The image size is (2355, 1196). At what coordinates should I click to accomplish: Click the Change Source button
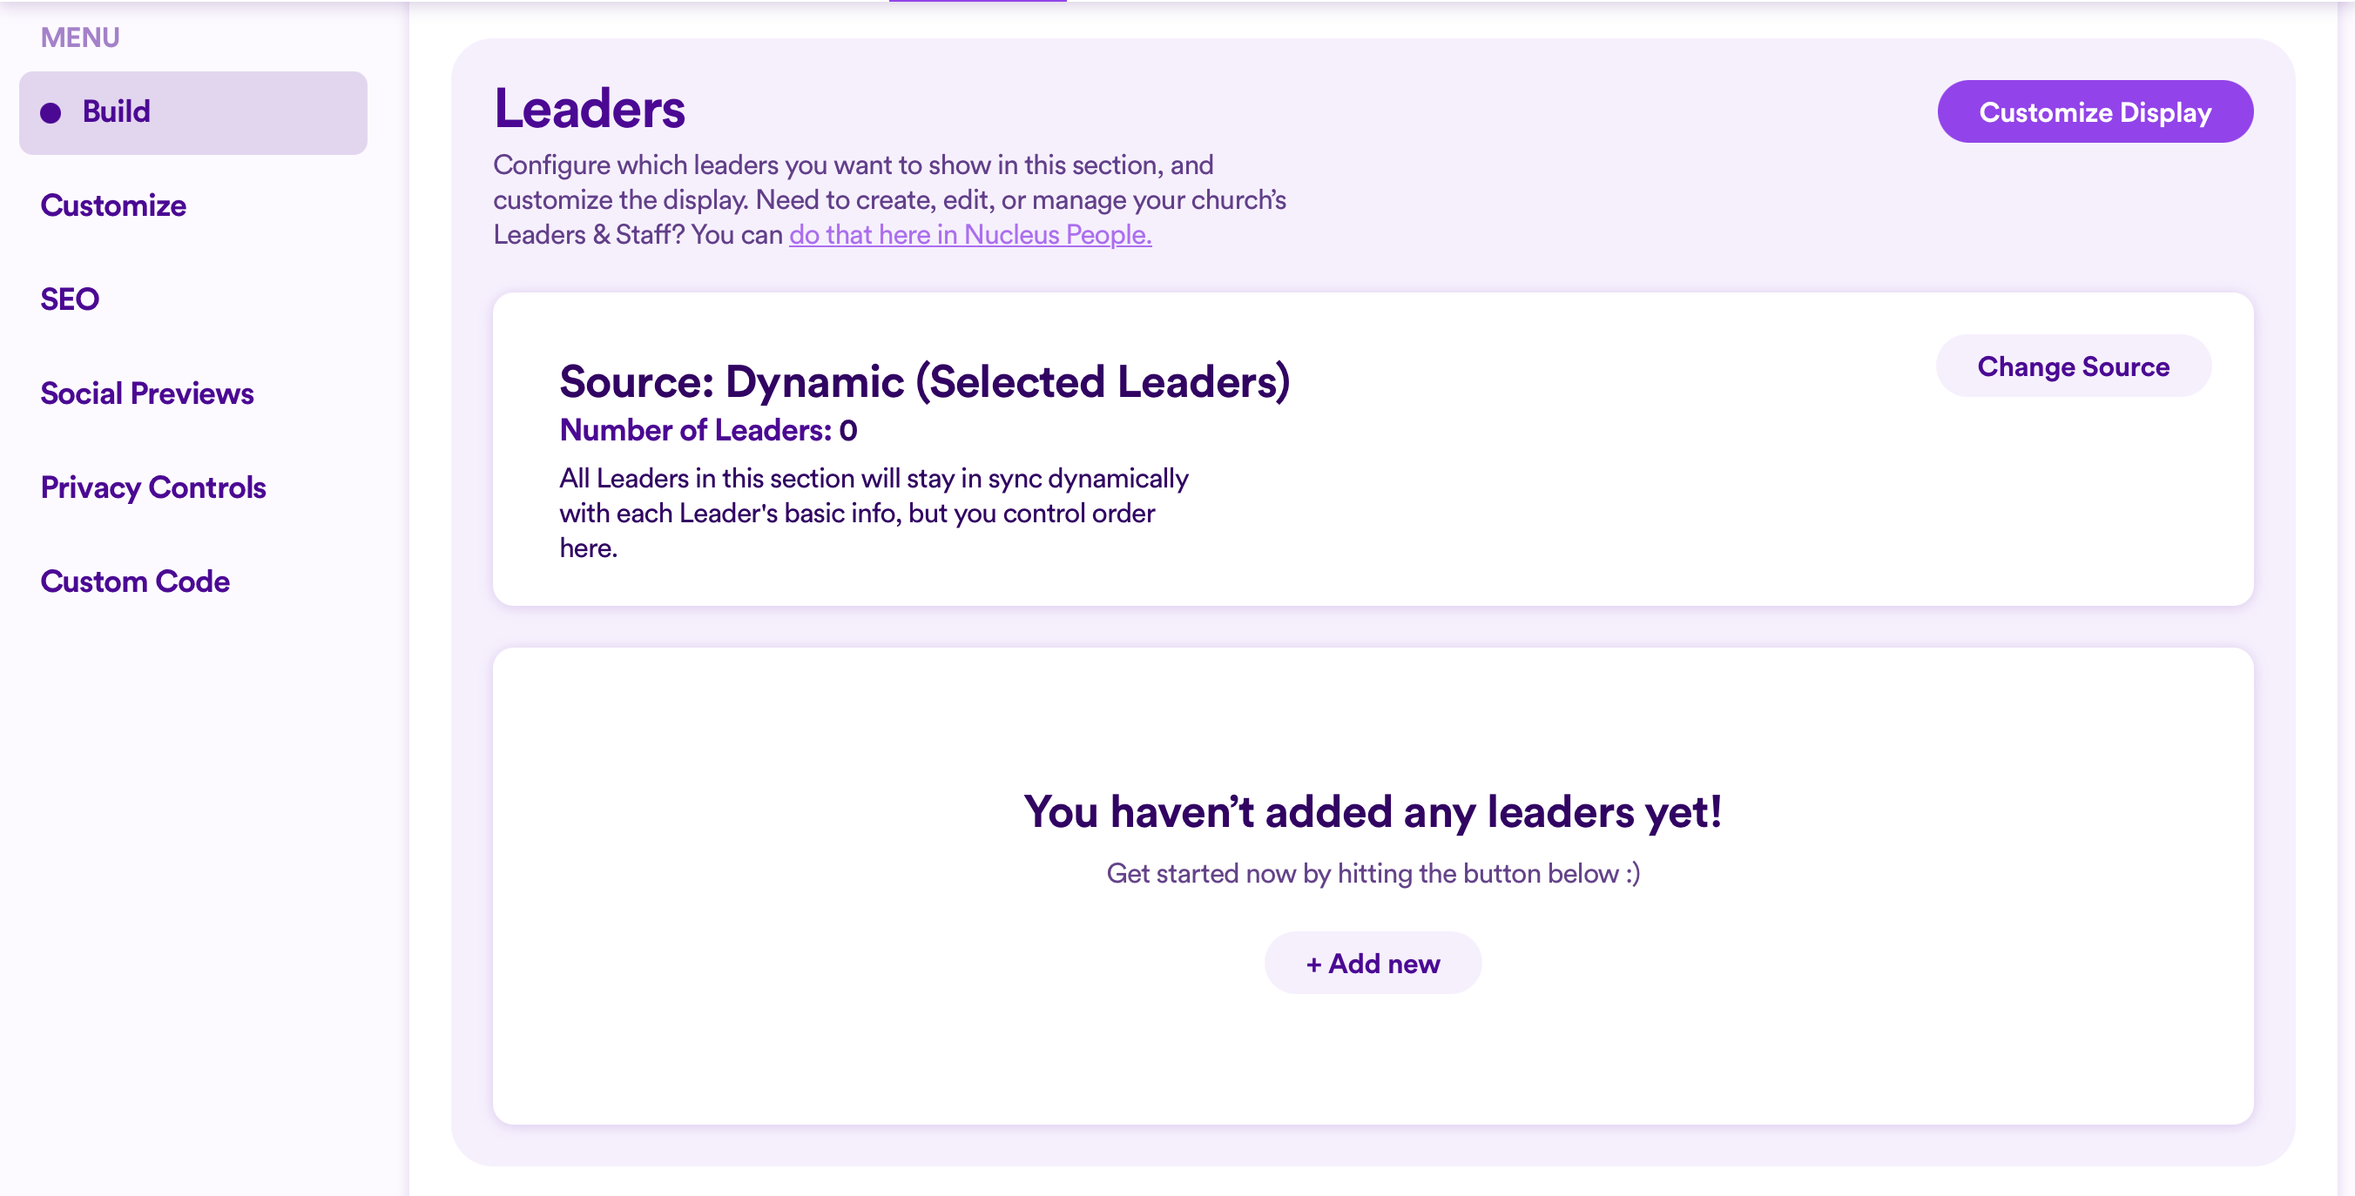point(2073,366)
